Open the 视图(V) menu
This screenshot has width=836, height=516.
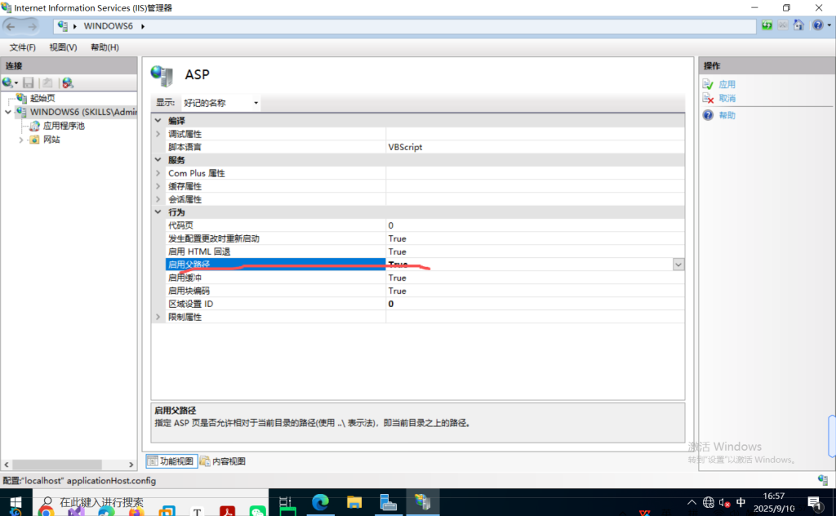coord(63,47)
